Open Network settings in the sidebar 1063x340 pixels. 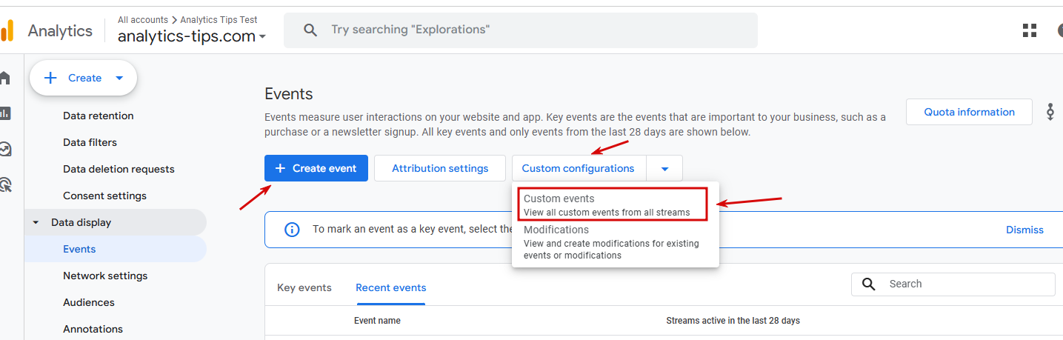(105, 276)
